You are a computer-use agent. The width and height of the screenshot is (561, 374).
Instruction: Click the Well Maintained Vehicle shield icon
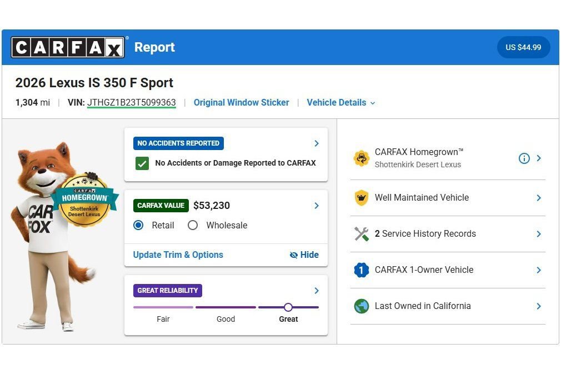pyautogui.click(x=362, y=198)
